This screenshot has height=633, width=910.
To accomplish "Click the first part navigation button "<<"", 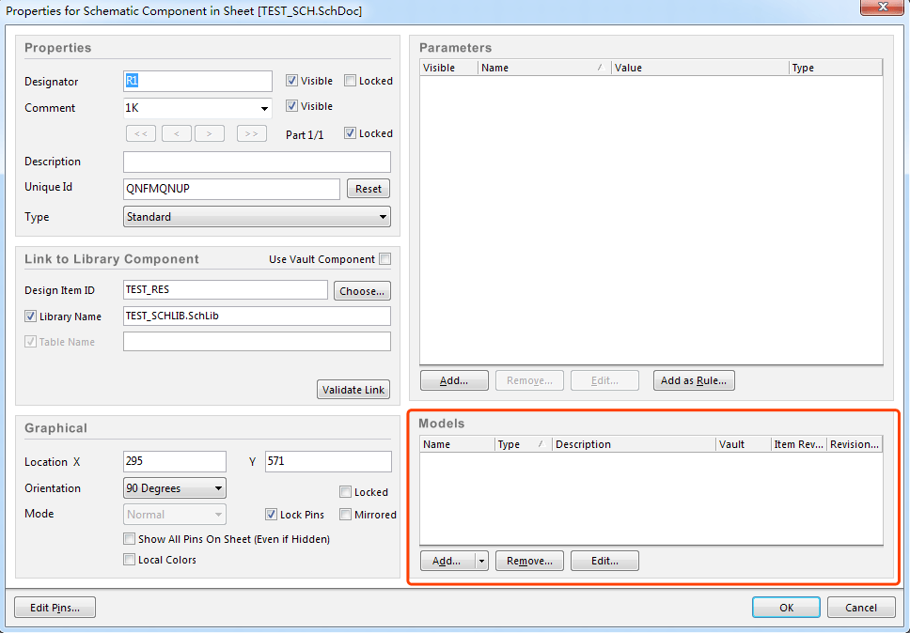I will [139, 133].
